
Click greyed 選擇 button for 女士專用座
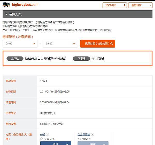[93, 143]
